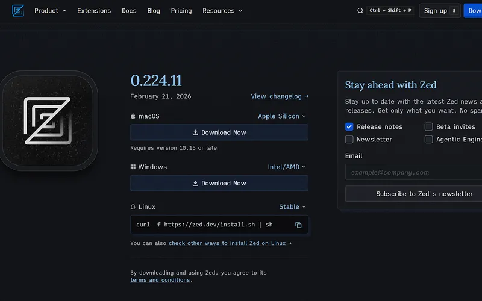Open the Stable release channel dropdown
Screen dimensions: 482x301
(292, 207)
